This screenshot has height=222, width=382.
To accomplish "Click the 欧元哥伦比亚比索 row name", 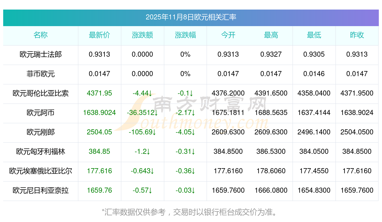I will coord(40,93).
